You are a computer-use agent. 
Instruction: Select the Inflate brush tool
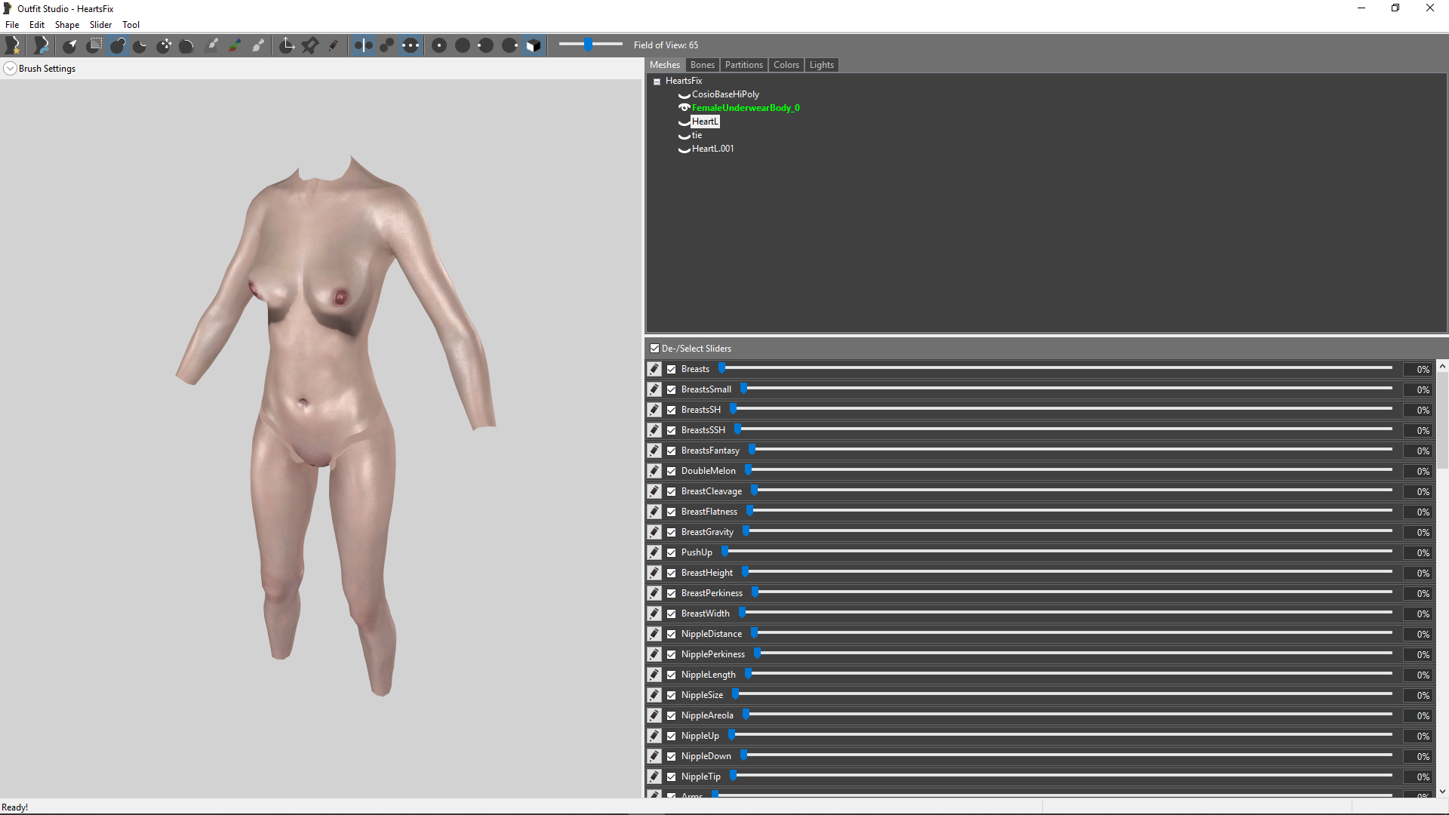tap(118, 45)
